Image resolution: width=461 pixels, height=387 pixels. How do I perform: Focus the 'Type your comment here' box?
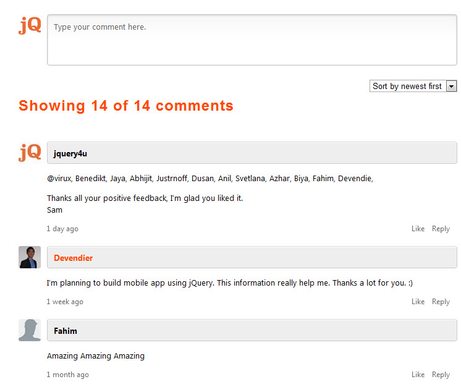pyautogui.click(x=252, y=40)
